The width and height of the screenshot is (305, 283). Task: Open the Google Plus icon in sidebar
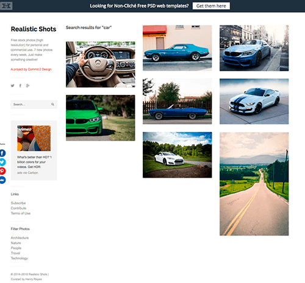pos(27,86)
